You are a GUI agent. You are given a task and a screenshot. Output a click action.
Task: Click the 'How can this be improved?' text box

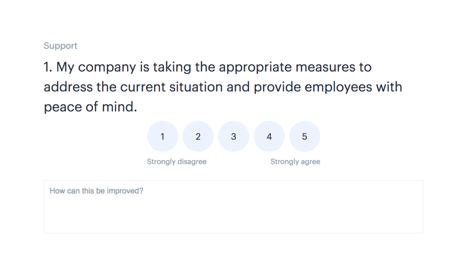click(234, 207)
